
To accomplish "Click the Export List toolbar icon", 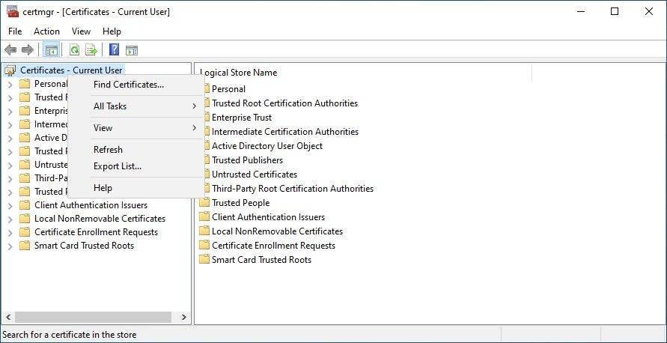I will (x=91, y=50).
